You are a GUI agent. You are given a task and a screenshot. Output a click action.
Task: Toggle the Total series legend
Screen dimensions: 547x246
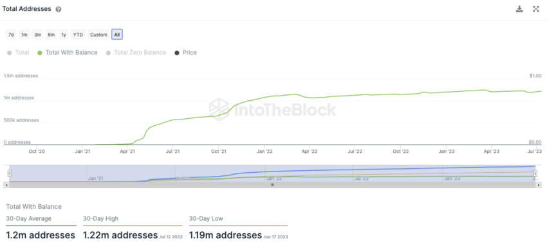pyautogui.click(x=18, y=53)
